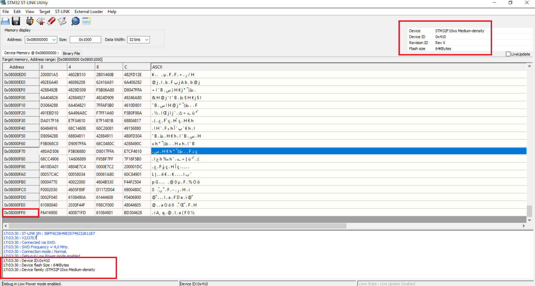Disconnect from target with the red-X plug icon
535x286 pixels.
click(x=41, y=21)
